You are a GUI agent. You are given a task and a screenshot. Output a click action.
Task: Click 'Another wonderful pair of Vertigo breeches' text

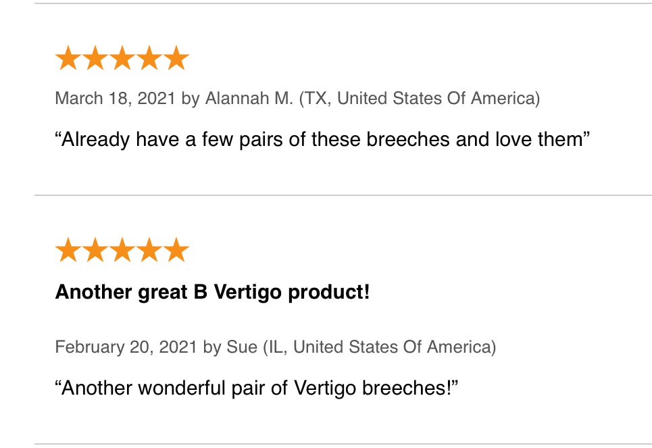coord(257,388)
